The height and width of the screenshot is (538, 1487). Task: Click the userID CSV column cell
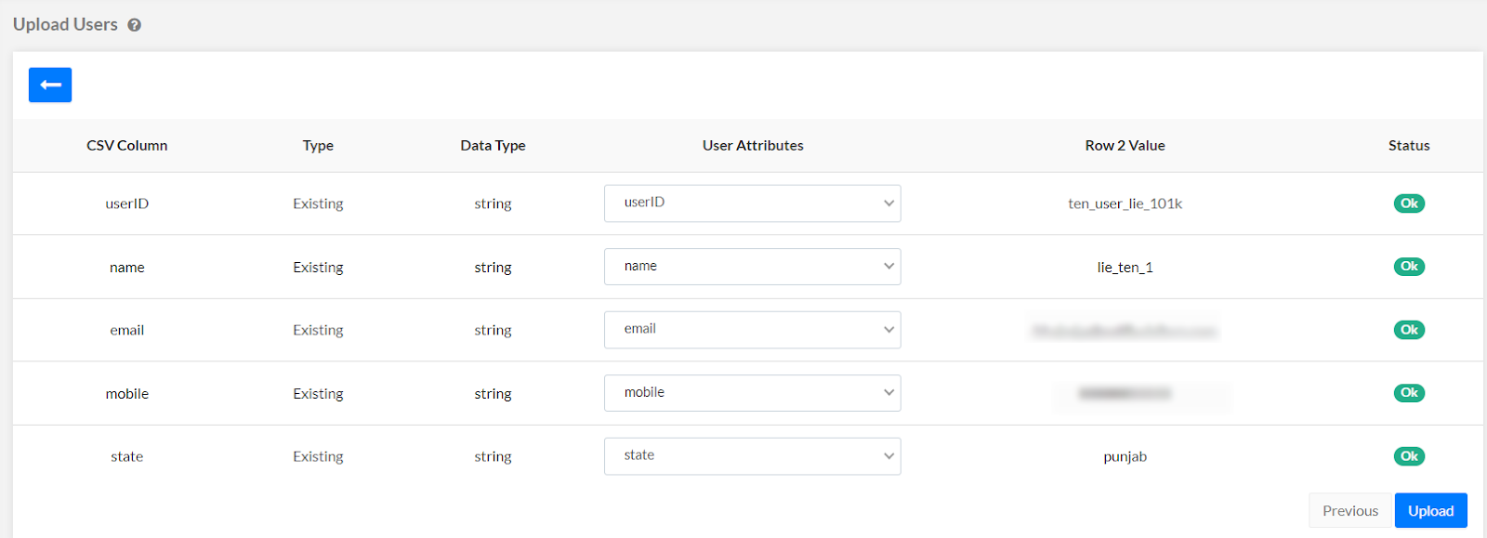(127, 203)
